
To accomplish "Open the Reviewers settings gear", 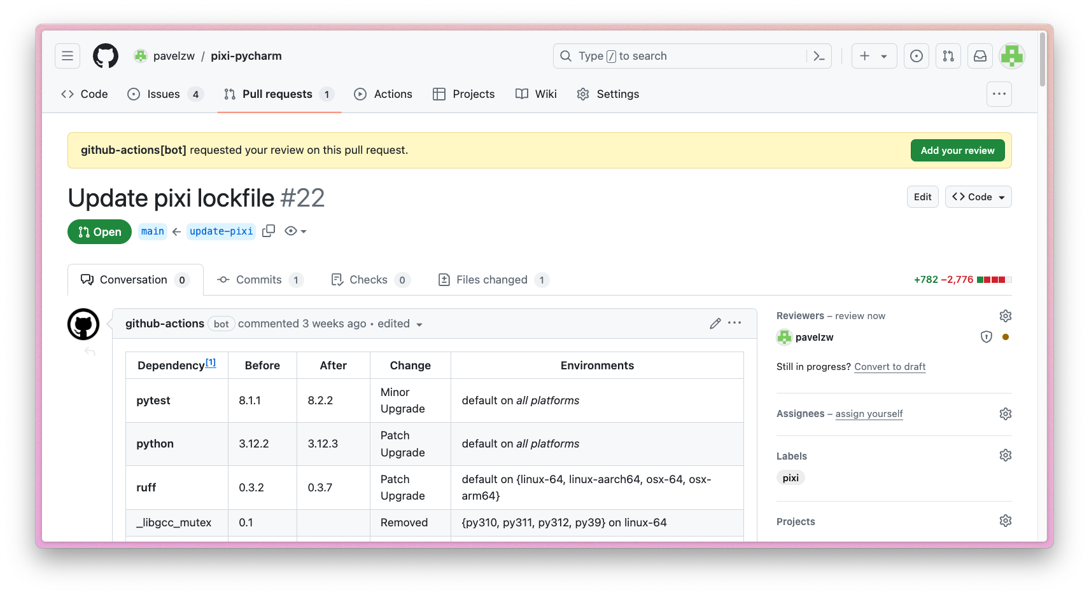I will pos(1004,315).
